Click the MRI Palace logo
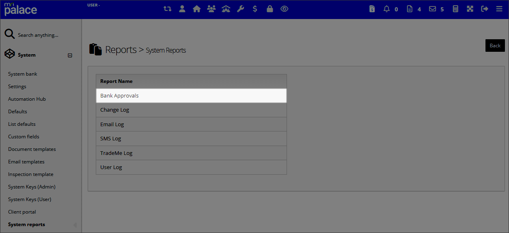This screenshot has width=509, height=233. click(20, 9)
